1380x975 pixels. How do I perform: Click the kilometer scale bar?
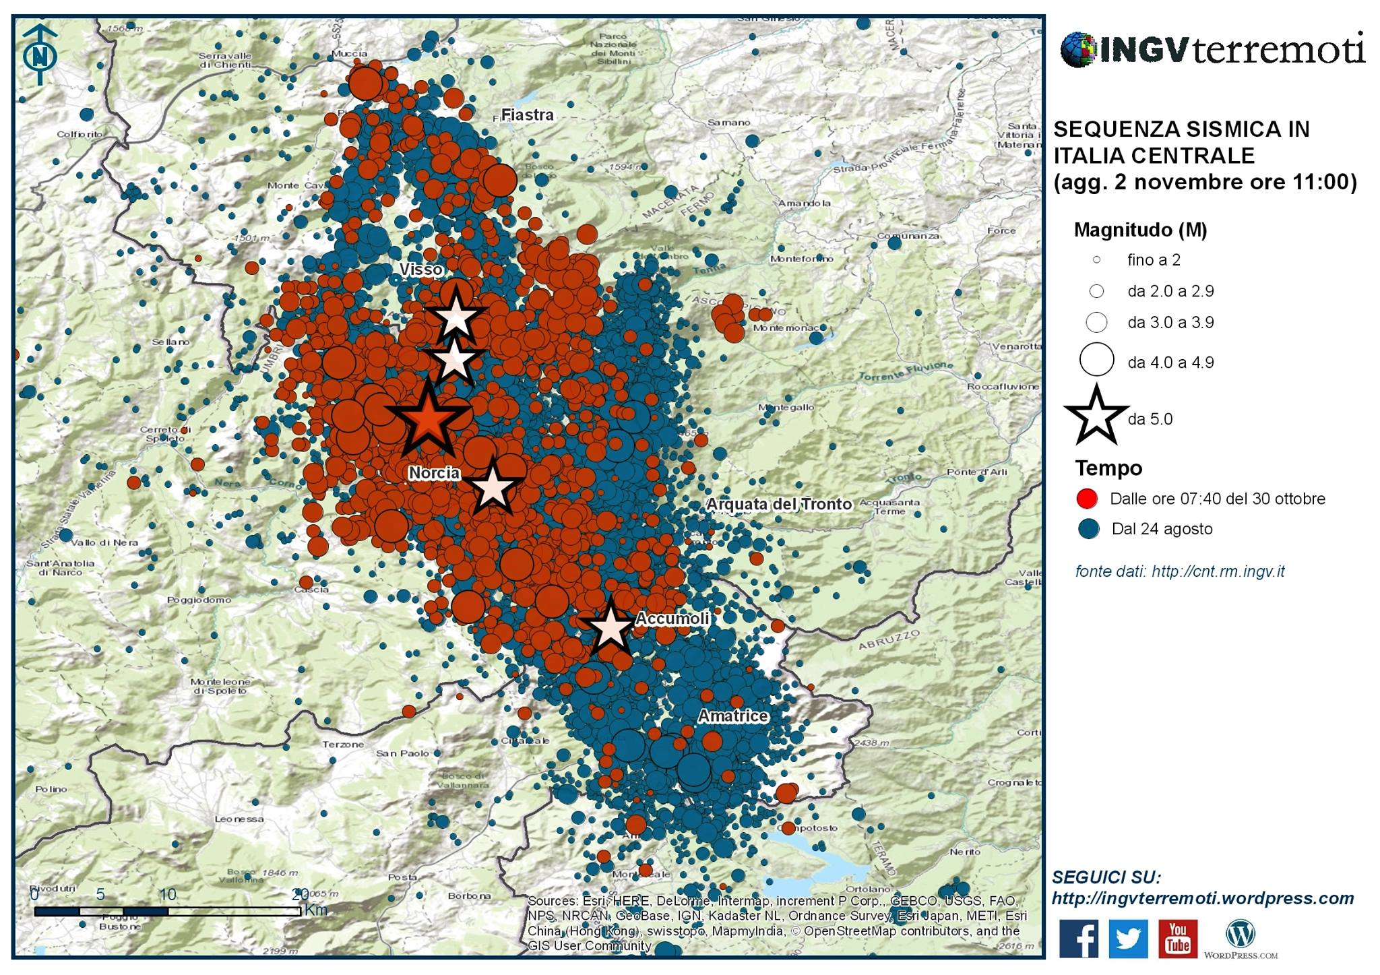pyautogui.click(x=167, y=911)
